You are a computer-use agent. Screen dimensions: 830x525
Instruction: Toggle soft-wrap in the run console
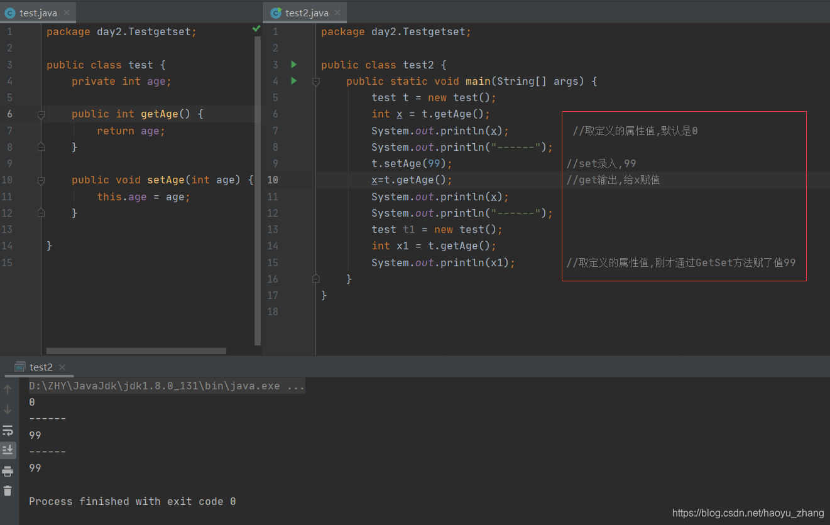point(8,430)
